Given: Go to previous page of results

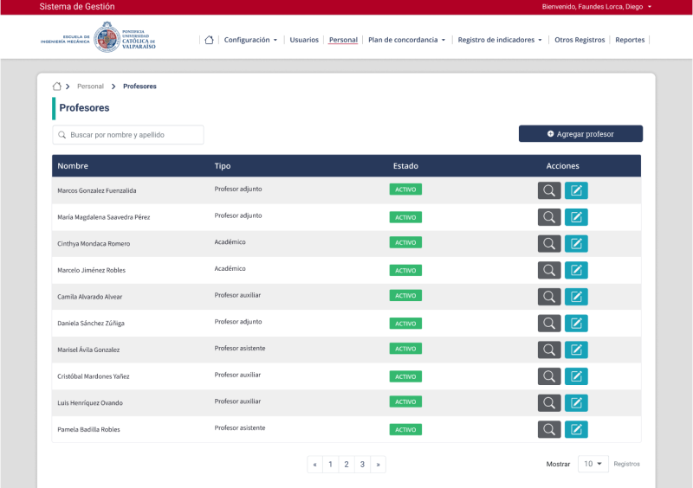Looking at the screenshot, I should click(314, 464).
